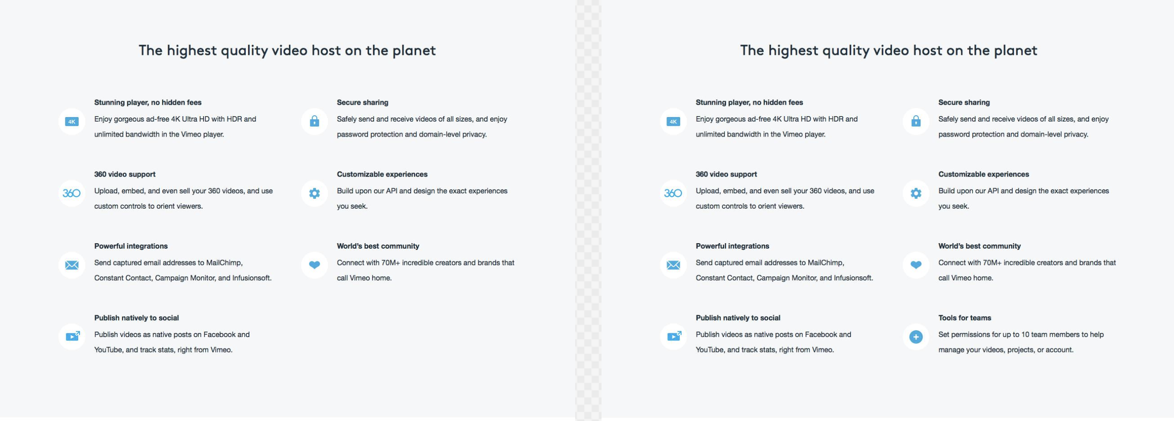Click the gear icon in the left panel

click(x=314, y=193)
